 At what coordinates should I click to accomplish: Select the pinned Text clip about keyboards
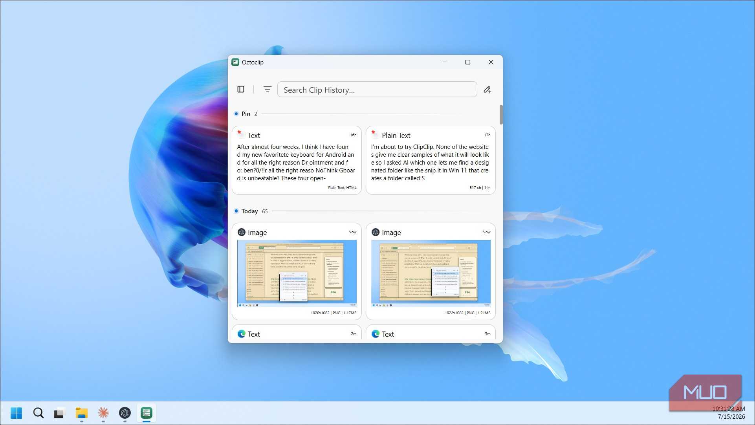pos(297,160)
